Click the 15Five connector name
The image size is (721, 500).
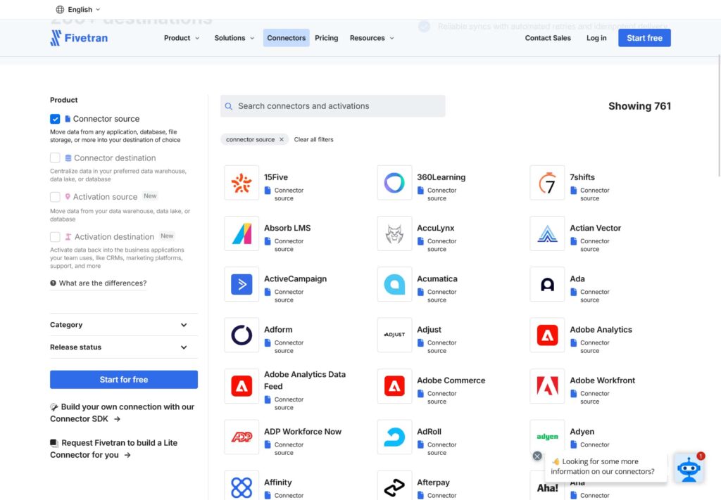(276, 177)
